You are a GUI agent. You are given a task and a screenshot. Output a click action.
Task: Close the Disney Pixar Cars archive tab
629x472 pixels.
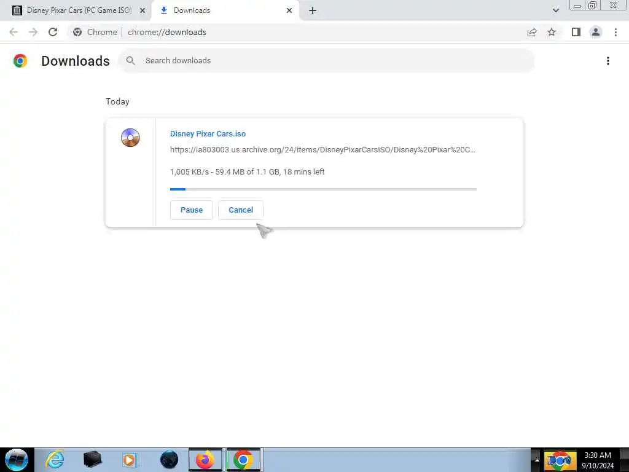coord(143,10)
